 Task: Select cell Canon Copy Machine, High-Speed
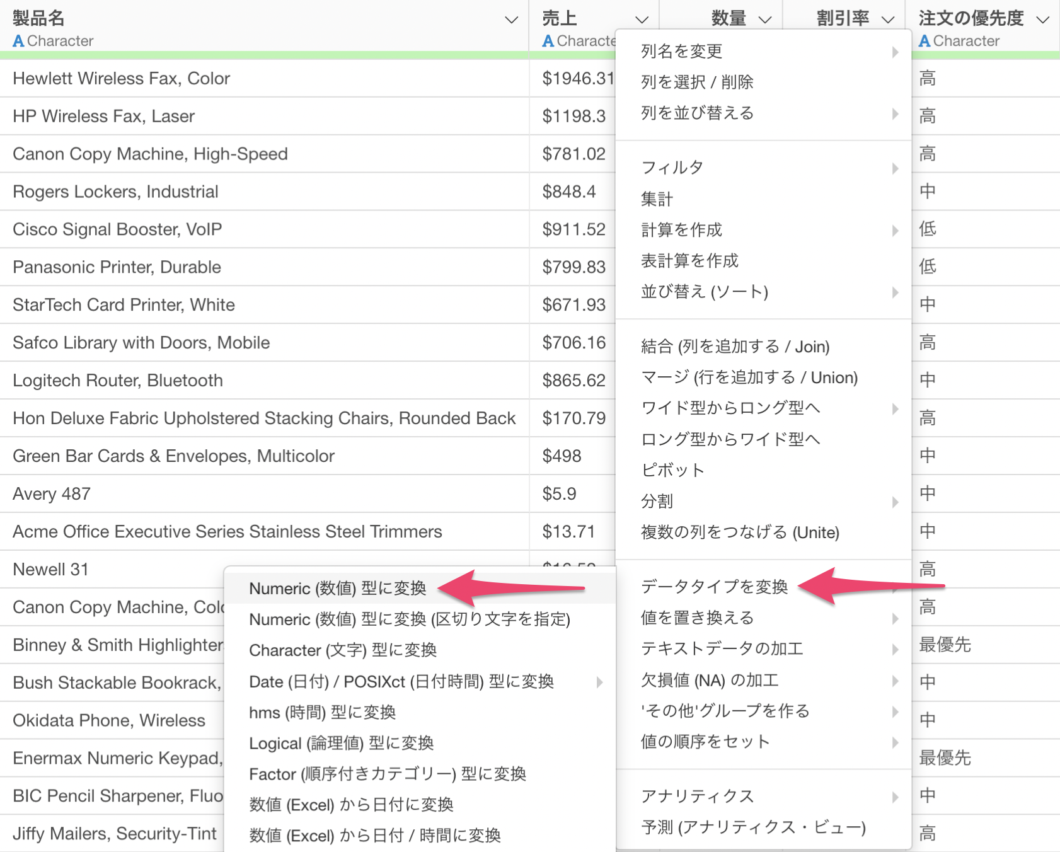click(x=150, y=154)
